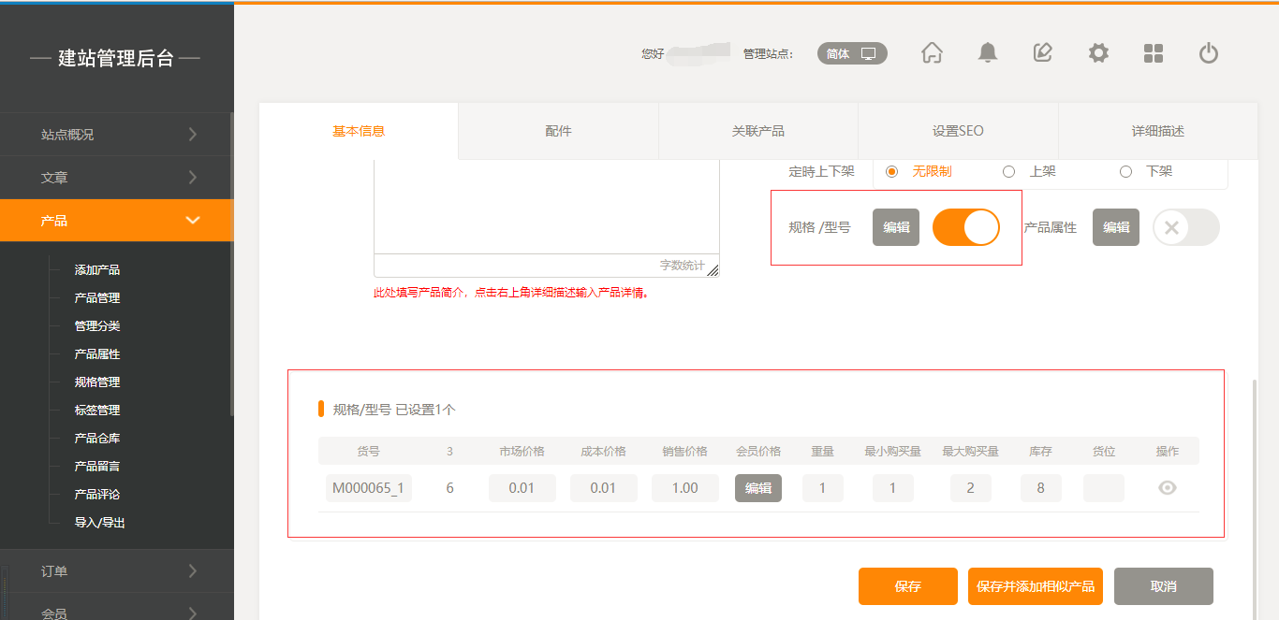Open the notifications bell
Screen dimensions: 1279x620
point(987,53)
